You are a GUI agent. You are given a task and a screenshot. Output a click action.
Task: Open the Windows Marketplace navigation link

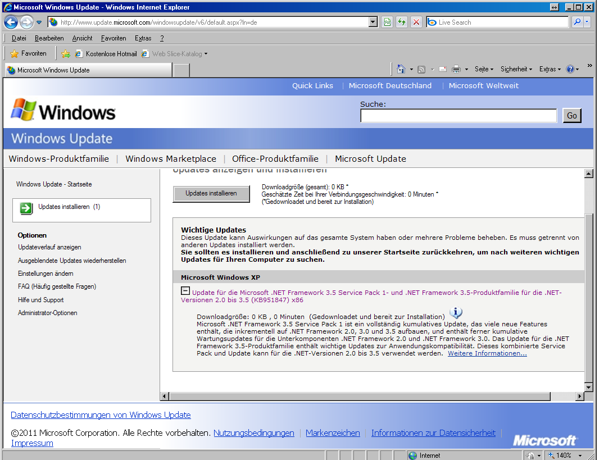tap(171, 159)
